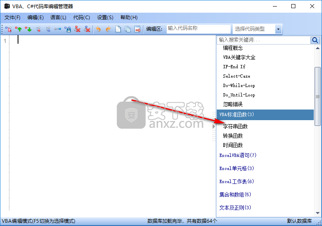Click the add child node icon with blue dot

pos(48,29)
